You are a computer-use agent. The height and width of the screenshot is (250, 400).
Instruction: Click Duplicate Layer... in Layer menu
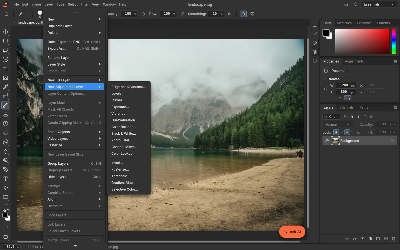point(74,26)
